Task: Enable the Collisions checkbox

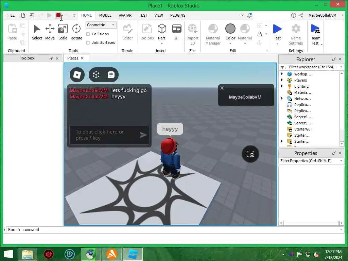Action: [88, 34]
